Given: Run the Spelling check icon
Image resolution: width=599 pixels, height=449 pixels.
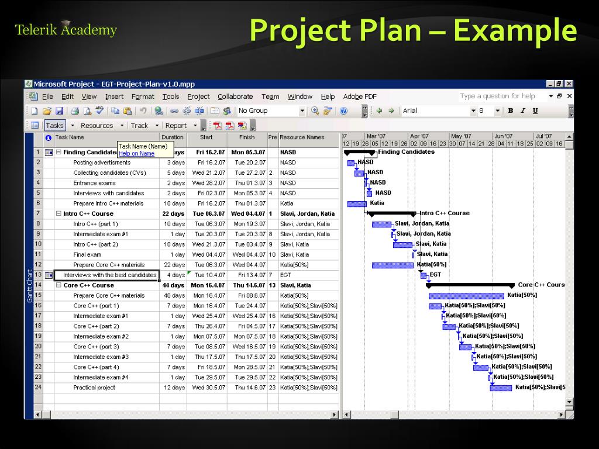Looking at the screenshot, I should point(99,110).
